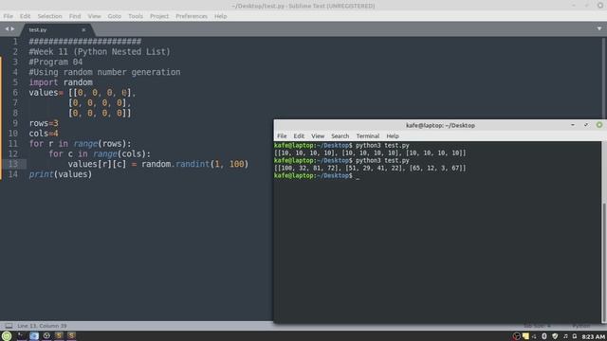
Task: Open the yellow sticky notes tray icon
Action: [525, 336]
